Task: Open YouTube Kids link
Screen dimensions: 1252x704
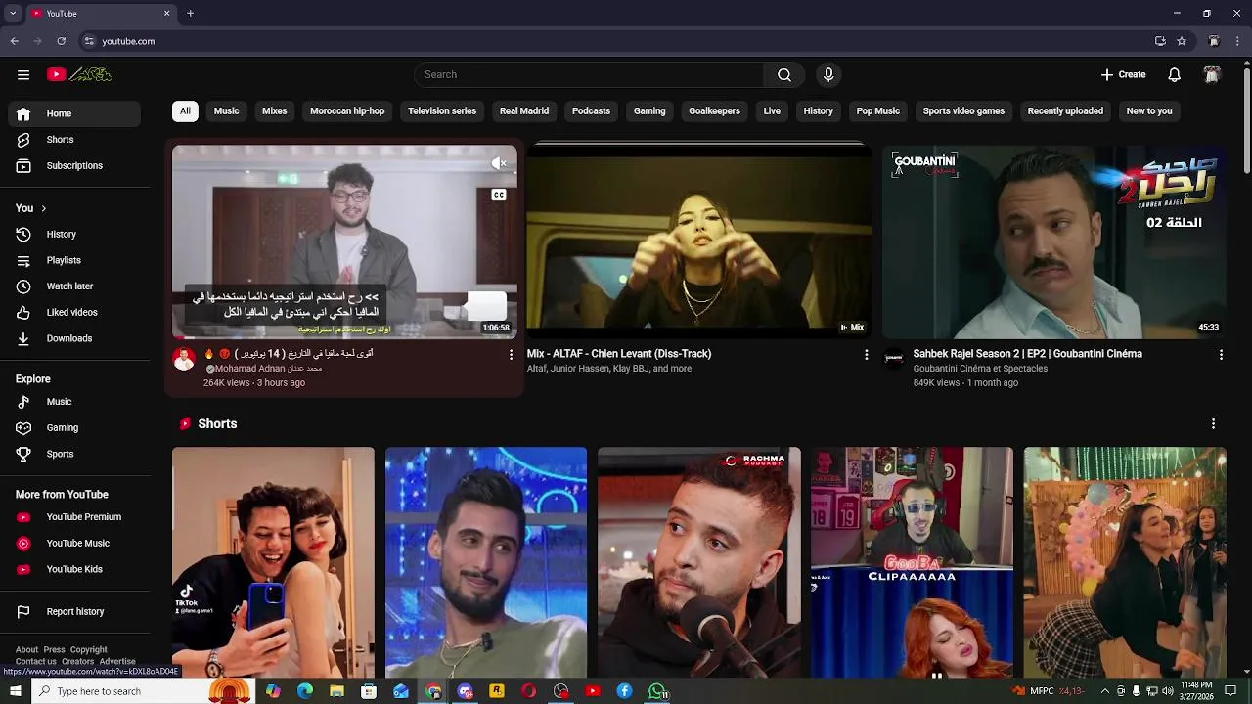Action: [x=74, y=569]
